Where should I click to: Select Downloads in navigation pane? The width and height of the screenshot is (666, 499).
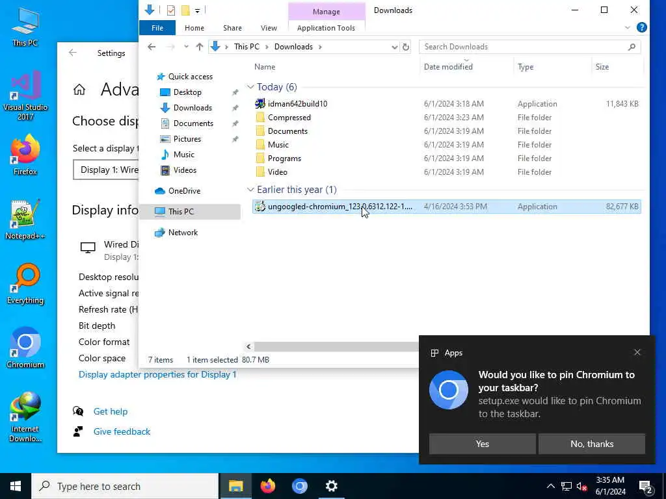(x=193, y=108)
